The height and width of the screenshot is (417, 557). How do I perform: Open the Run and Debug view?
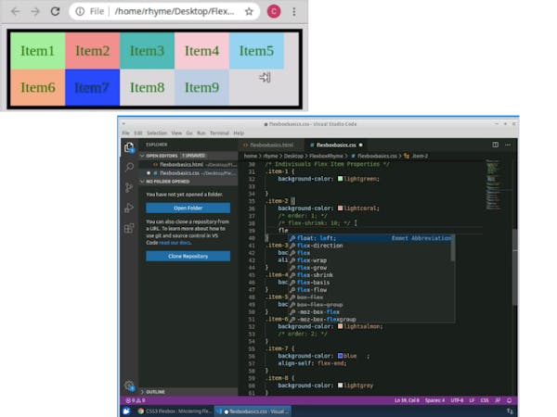pos(129,208)
